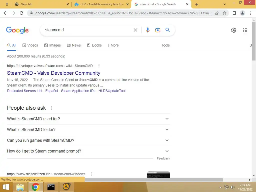
Task: Open SteamCMD - Valve Developer Community link
Action: (x=53, y=73)
